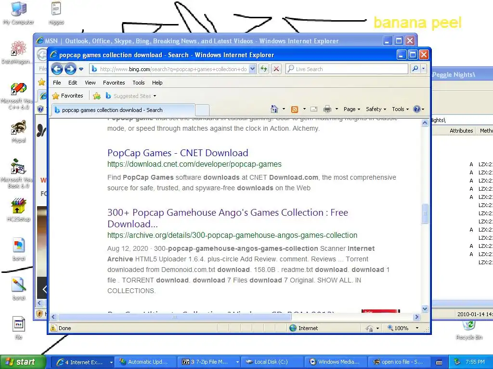Open the File menu
The height and width of the screenshot is (369, 493).
click(x=57, y=83)
